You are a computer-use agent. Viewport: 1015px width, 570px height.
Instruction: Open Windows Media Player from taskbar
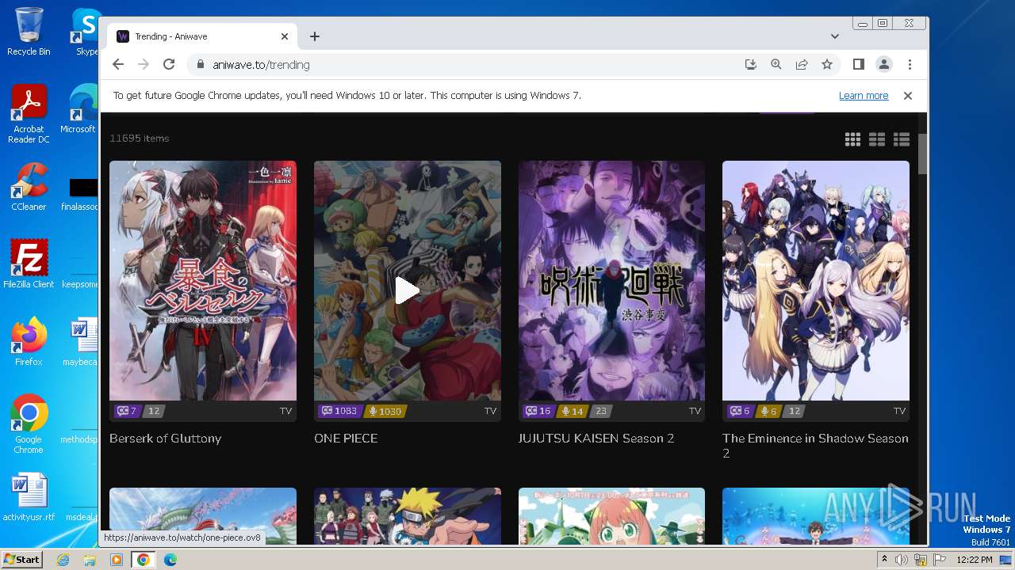coord(117,560)
